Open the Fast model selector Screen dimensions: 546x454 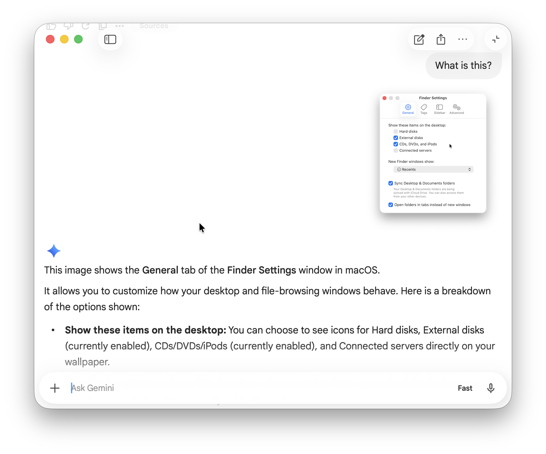point(465,388)
